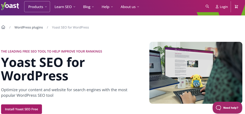Open the shopping cart icon
This screenshot has width=245, height=114.
(236, 7)
